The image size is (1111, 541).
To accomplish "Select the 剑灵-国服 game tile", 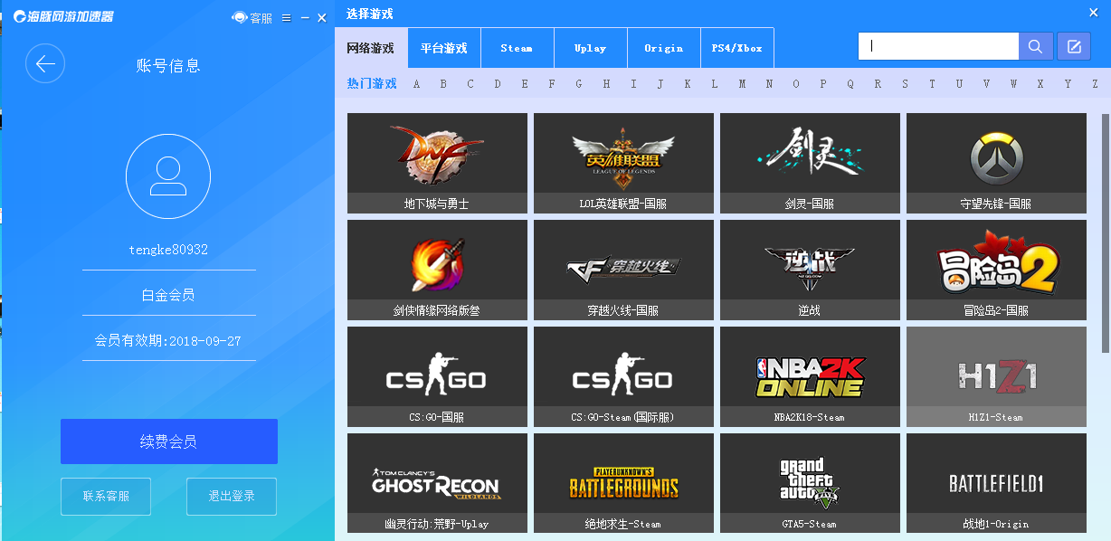I will point(810,163).
